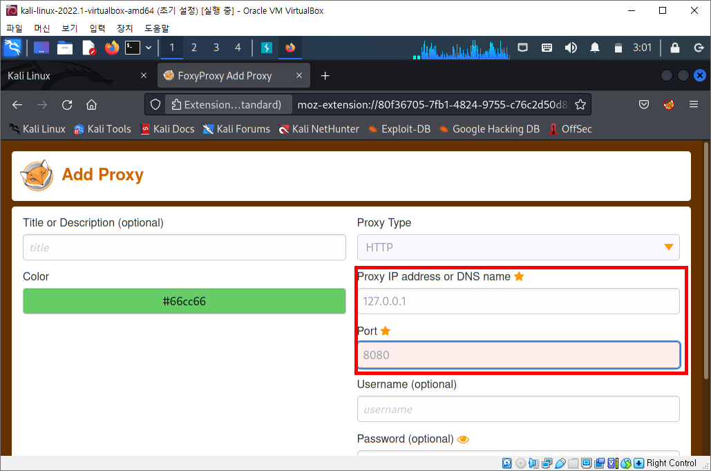Switch to workspace 3

[x=216, y=48]
